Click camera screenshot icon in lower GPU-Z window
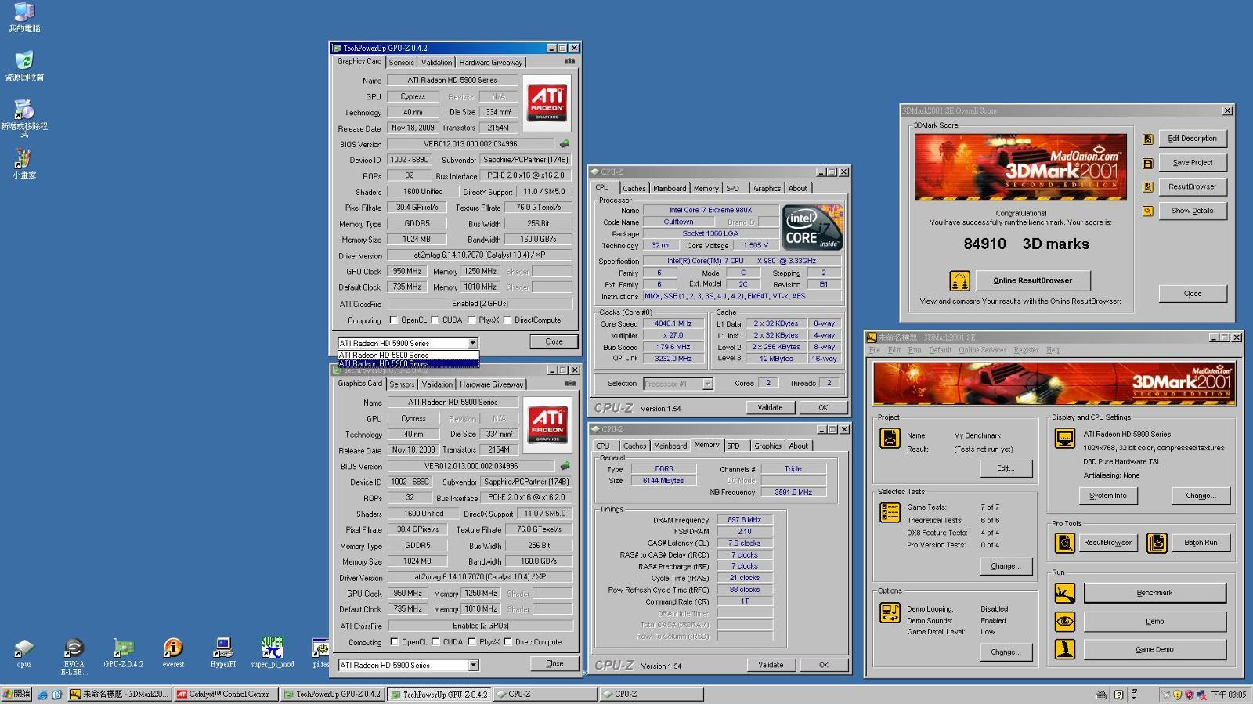This screenshot has width=1253, height=704. [x=570, y=383]
